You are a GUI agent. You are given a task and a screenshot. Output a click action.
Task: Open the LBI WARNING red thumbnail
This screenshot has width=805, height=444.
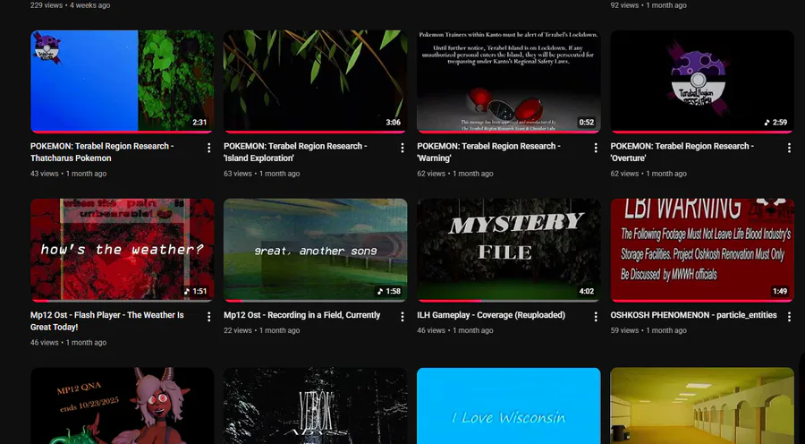pos(702,251)
